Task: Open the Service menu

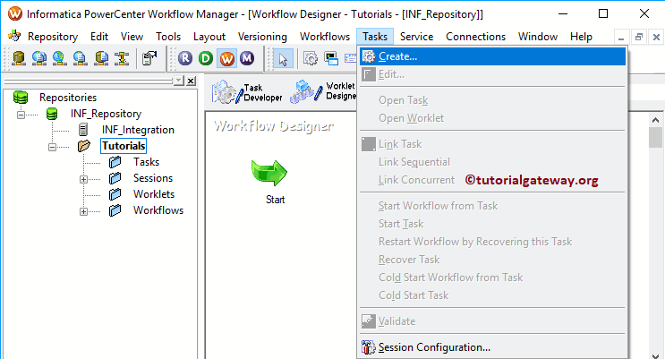Action: point(416,37)
